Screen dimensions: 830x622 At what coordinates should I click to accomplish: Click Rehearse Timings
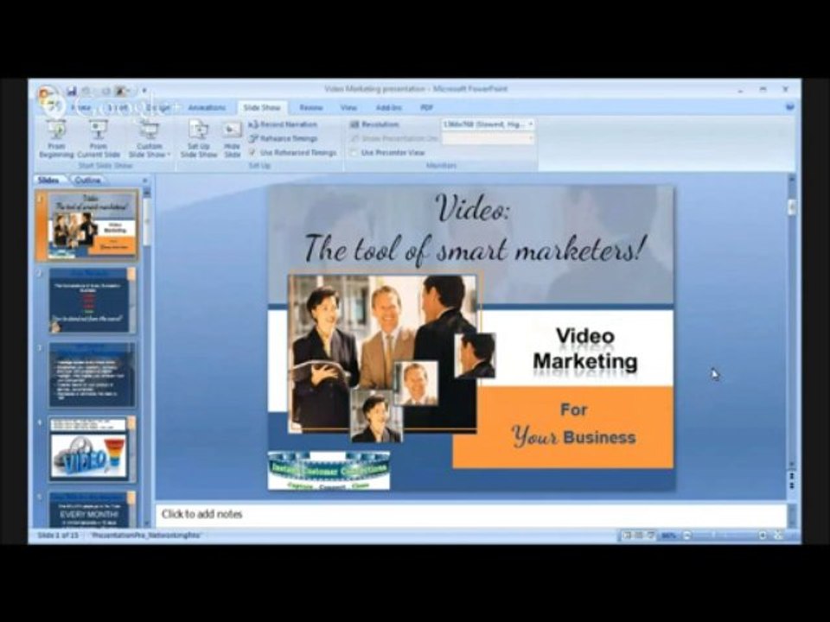284,138
